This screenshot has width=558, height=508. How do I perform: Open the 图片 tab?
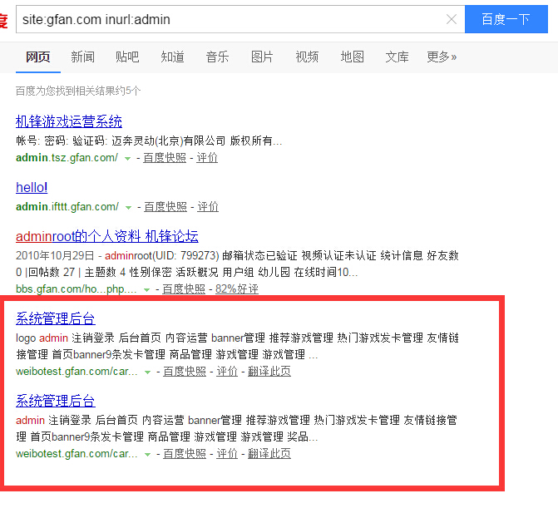point(262,57)
